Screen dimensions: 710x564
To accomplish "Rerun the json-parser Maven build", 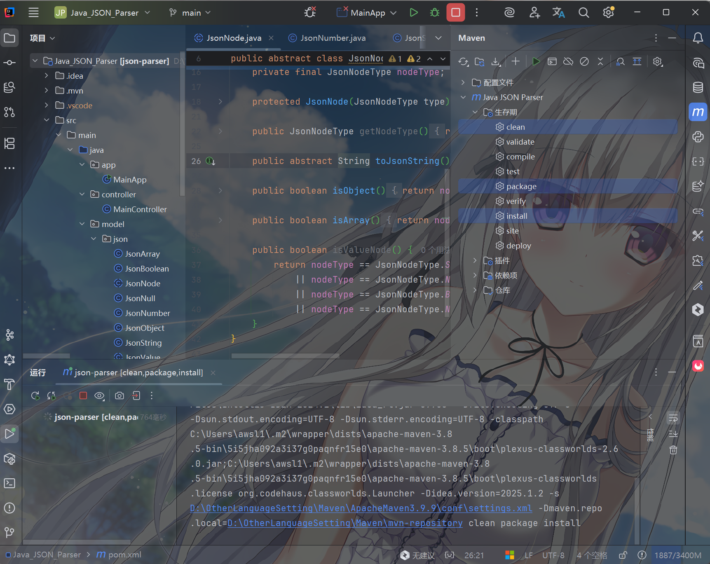I will (x=35, y=396).
